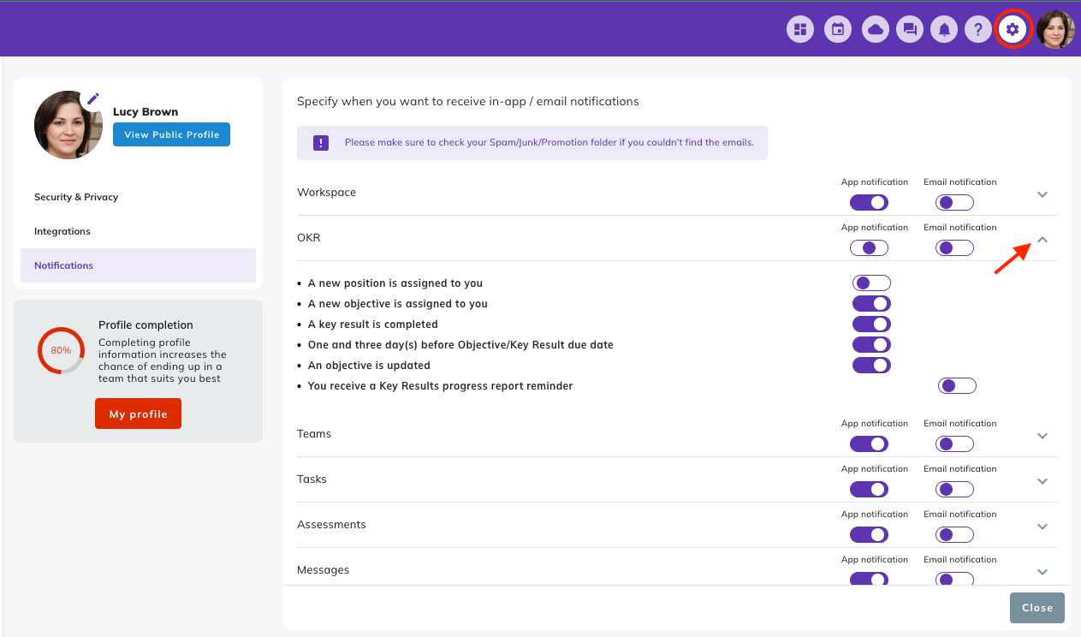Screen dimensions: 1081x637
Task: Toggle Messages email notification switch
Action: coord(954,579)
